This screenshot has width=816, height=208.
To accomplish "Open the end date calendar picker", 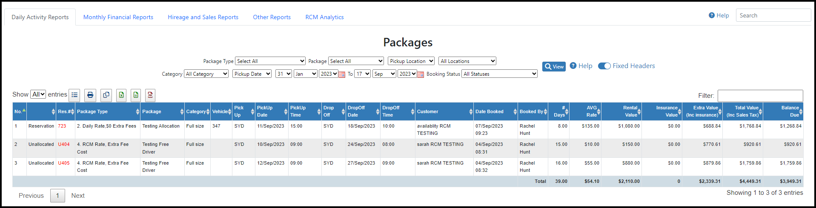I will pos(421,74).
